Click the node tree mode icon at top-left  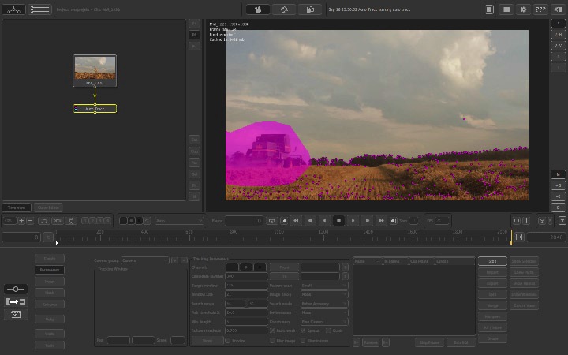13,9
